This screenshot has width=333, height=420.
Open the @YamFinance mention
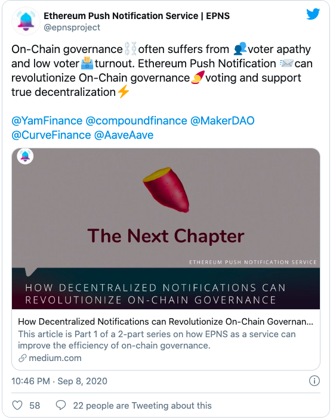click(x=47, y=121)
